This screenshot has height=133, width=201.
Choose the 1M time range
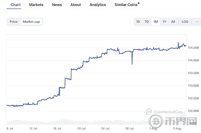(156, 22)
